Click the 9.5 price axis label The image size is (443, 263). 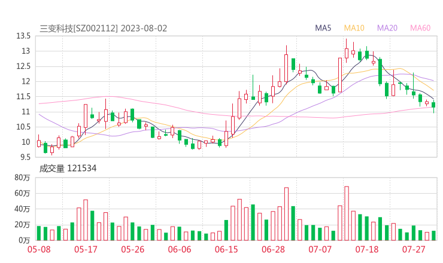(x=25, y=157)
